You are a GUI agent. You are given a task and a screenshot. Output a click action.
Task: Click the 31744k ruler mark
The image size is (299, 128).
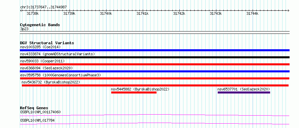pos(253,13)
